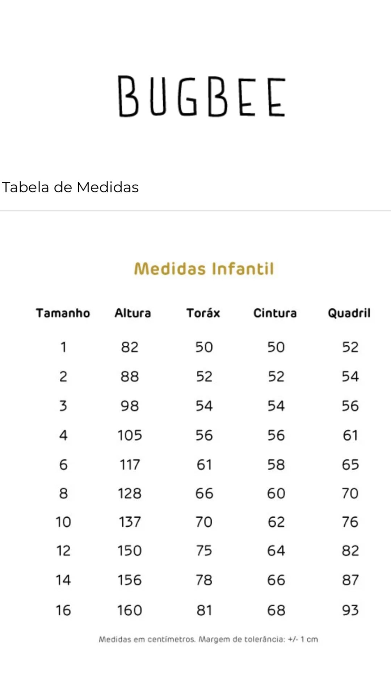Click size 16 in the Tamanho column

(x=63, y=610)
